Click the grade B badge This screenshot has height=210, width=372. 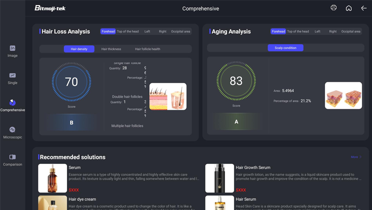point(72,123)
